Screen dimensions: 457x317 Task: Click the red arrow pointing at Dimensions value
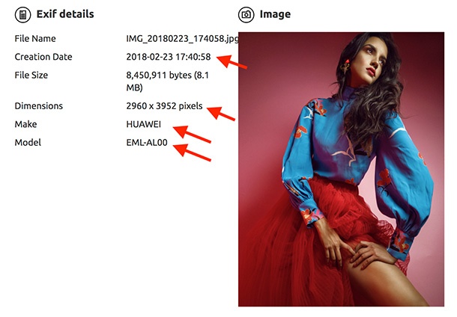(221, 113)
